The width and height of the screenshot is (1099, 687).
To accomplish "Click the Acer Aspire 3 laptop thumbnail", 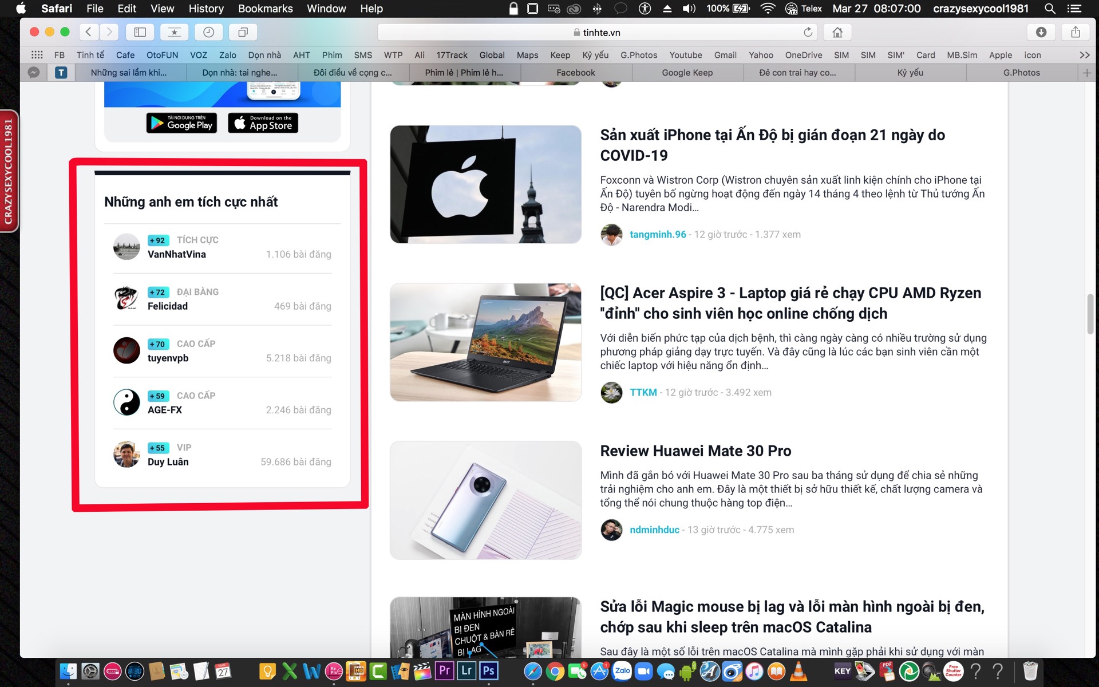I will point(485,342).
